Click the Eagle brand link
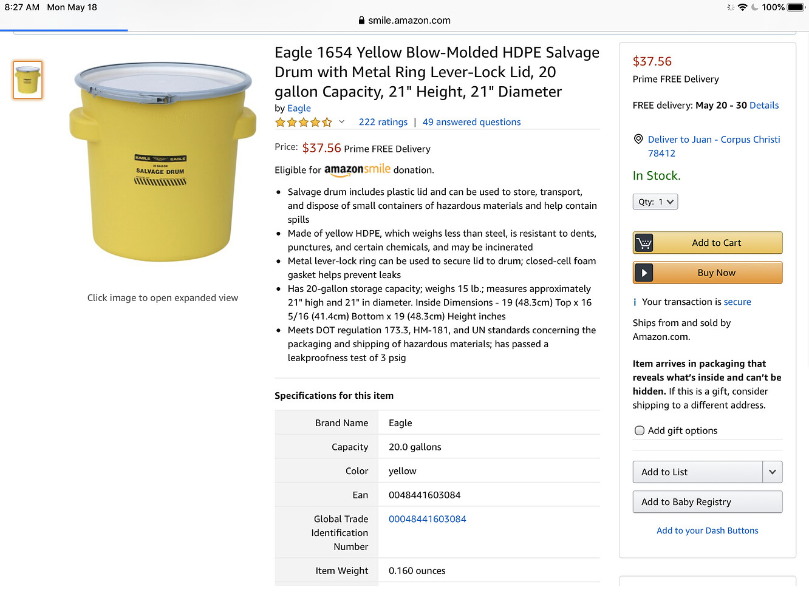 pyautogui.click(x=299, y=108)
